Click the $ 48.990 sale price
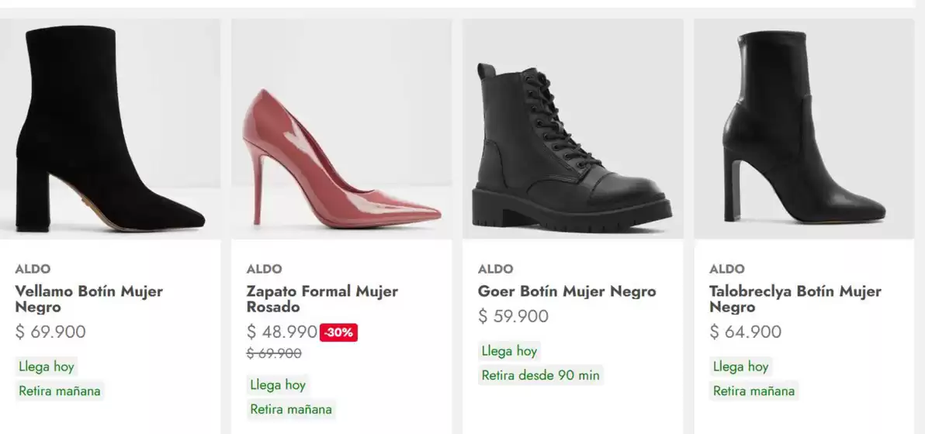The height and width of the screenshot is (434, 925). 282,332
